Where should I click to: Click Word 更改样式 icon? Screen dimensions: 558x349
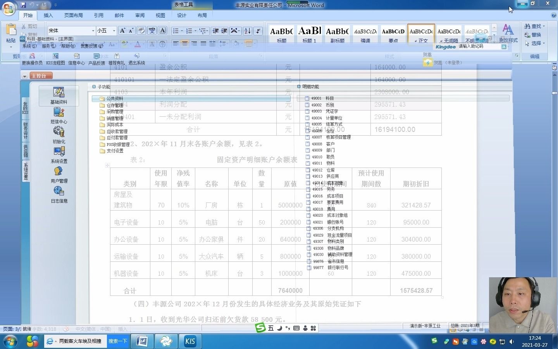click(x=508, y=33)
